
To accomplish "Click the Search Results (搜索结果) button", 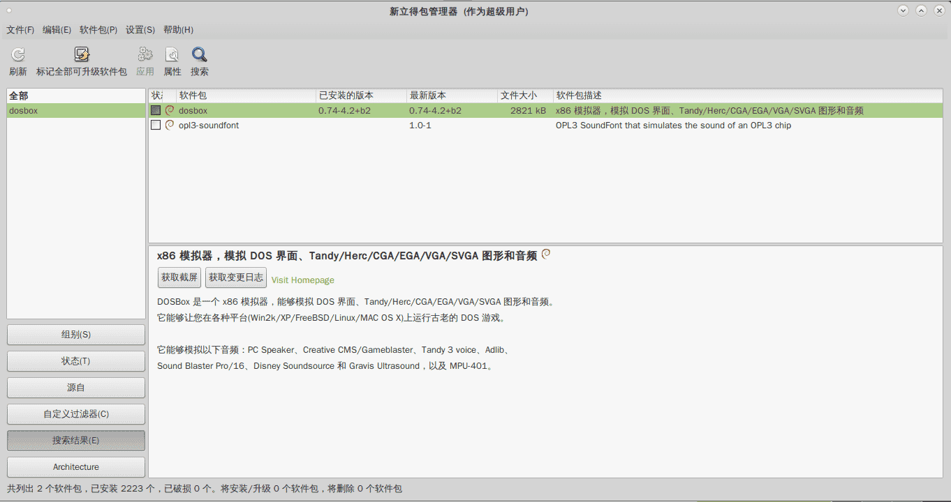I will (76, 441).
